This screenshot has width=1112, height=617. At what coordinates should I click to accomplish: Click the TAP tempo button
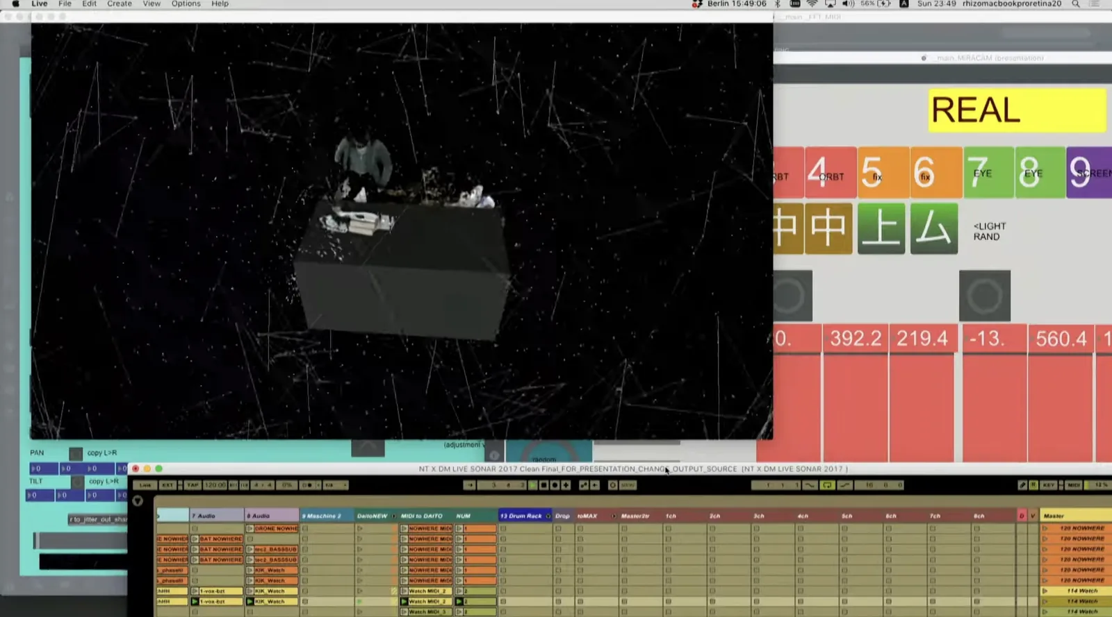pos(193,485)
